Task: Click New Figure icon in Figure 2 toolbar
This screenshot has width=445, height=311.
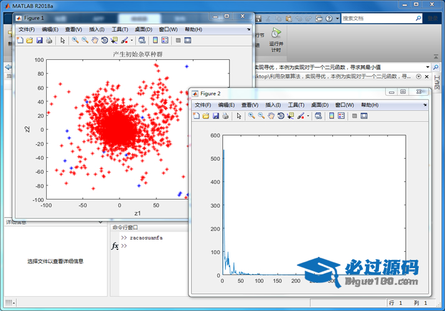Action: (x=197, y=116)
